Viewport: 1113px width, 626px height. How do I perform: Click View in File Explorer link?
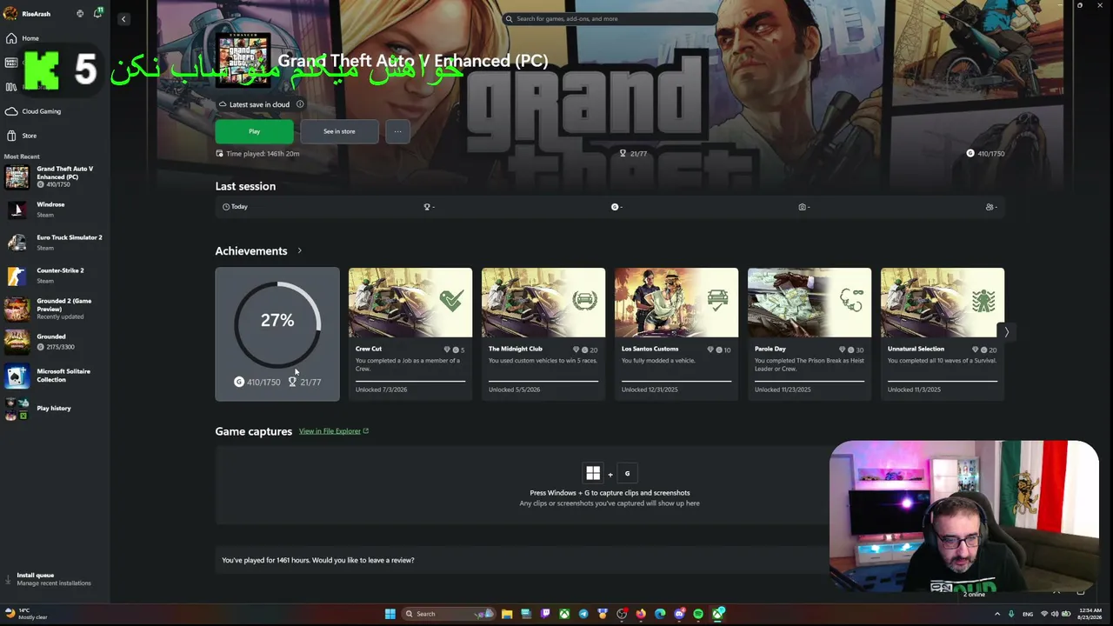pos(334,431)
